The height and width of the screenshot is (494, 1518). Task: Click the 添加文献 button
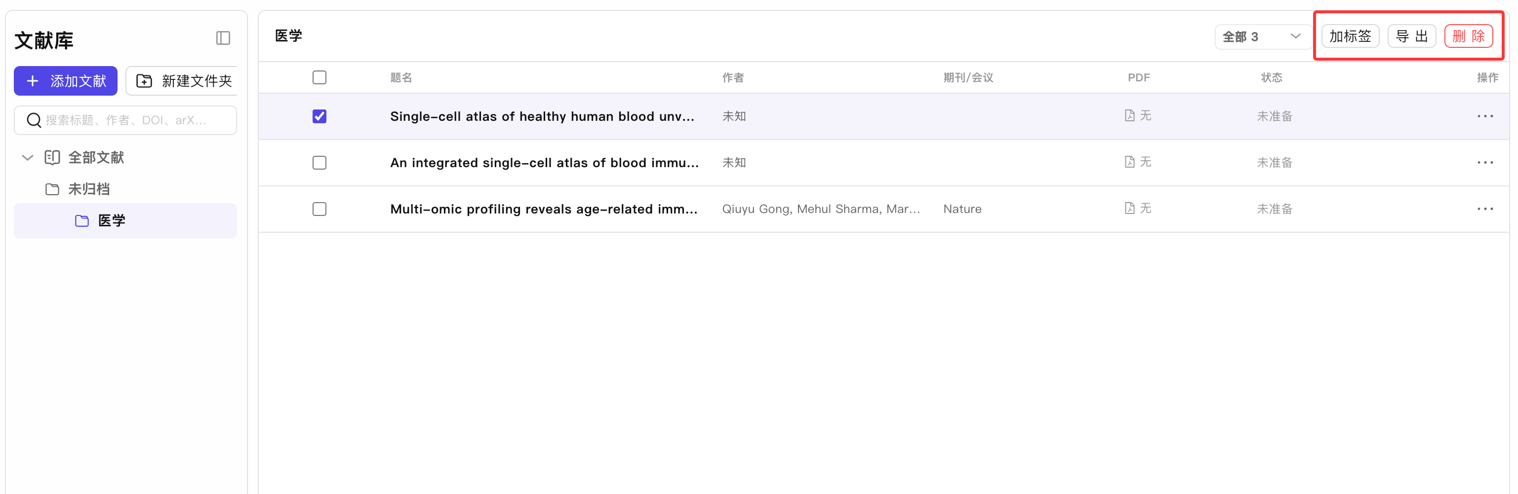65,81
